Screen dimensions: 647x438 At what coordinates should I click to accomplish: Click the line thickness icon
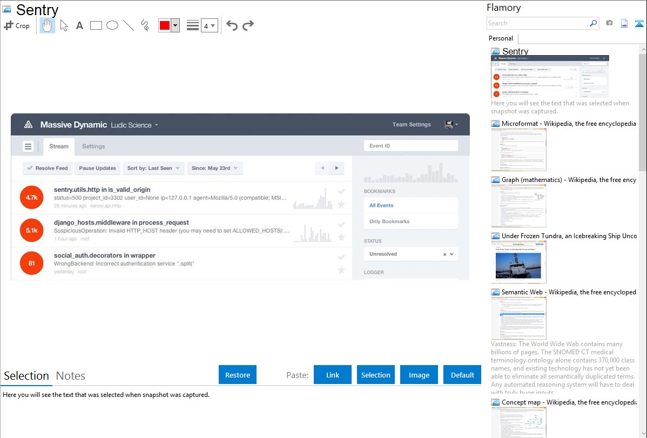point(192,25)
